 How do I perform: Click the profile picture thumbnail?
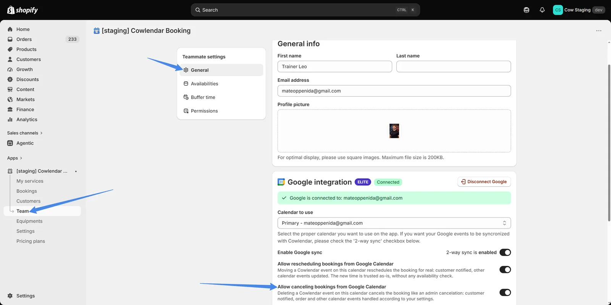coord(394,131)
